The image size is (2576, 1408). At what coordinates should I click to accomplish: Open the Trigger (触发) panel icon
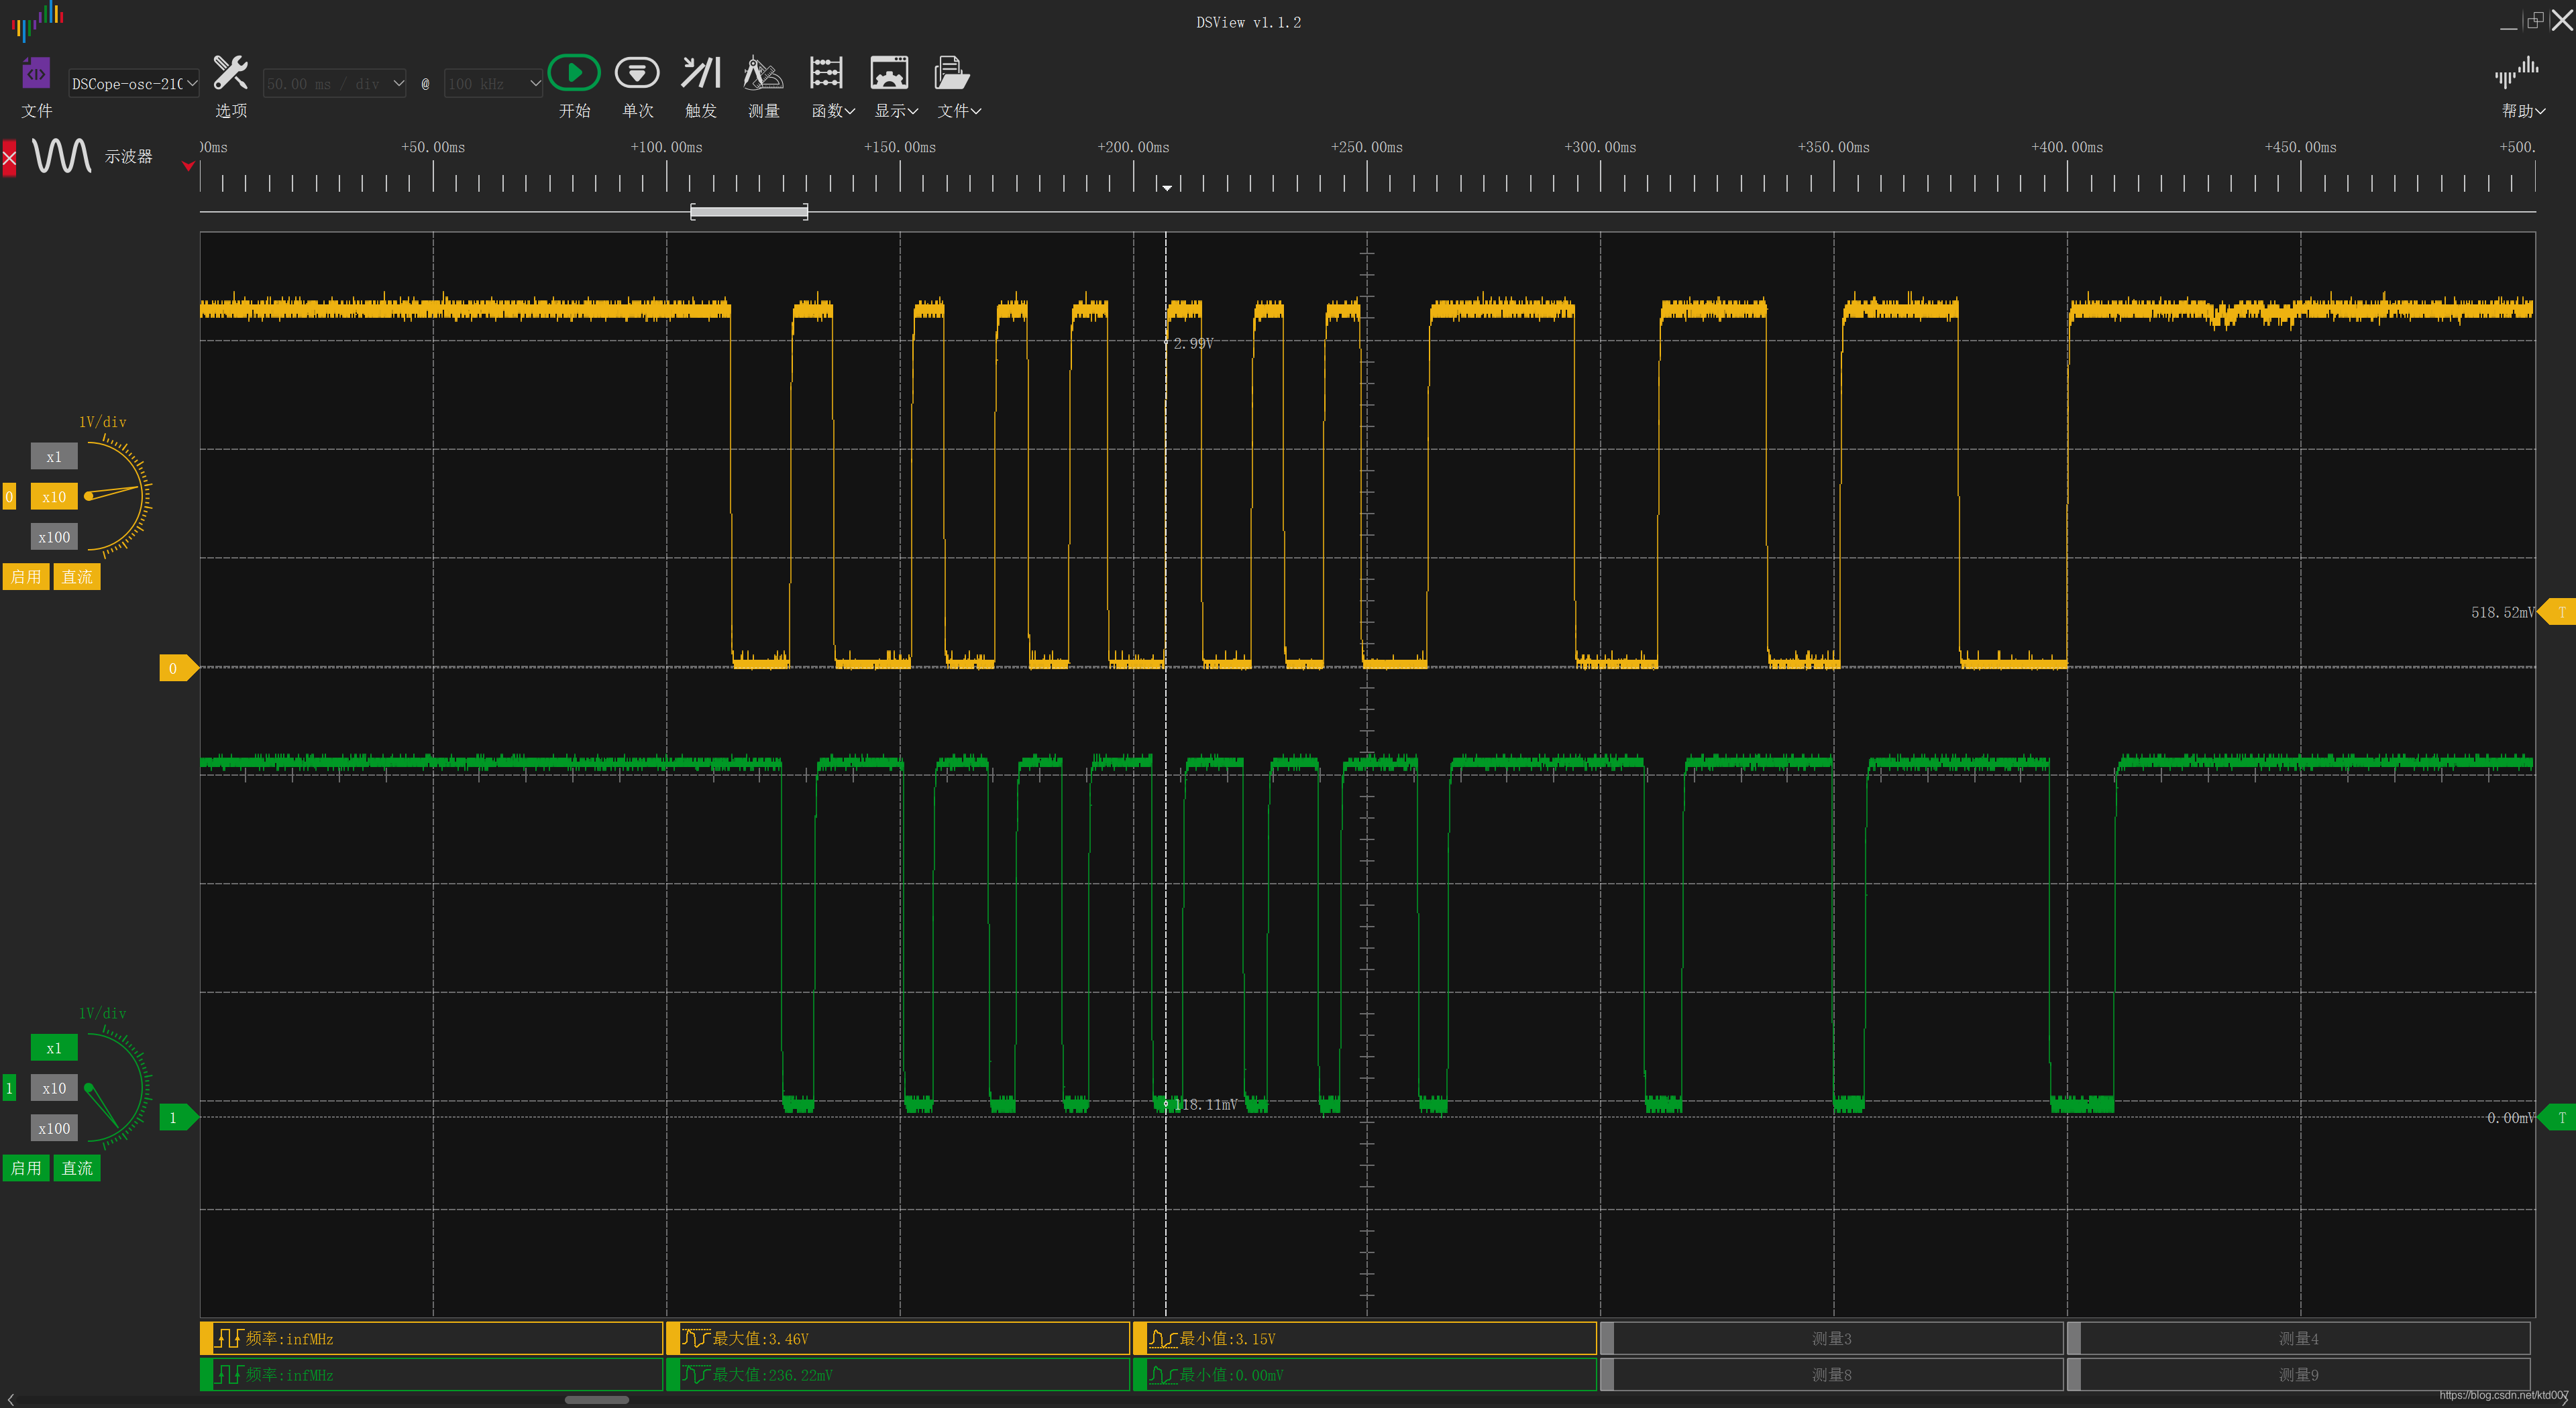tap(701, 73)
